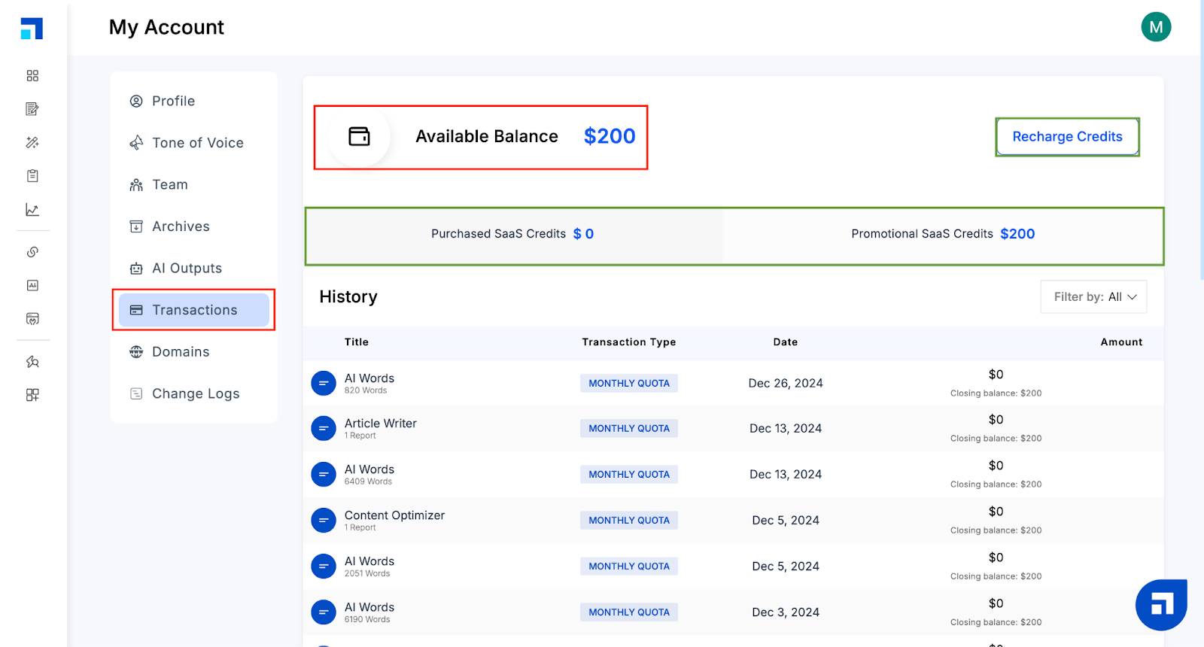Screen dimensions: 1204x647
Task: Open the user avatar M menu
Action: click(x=1156, y=27)
